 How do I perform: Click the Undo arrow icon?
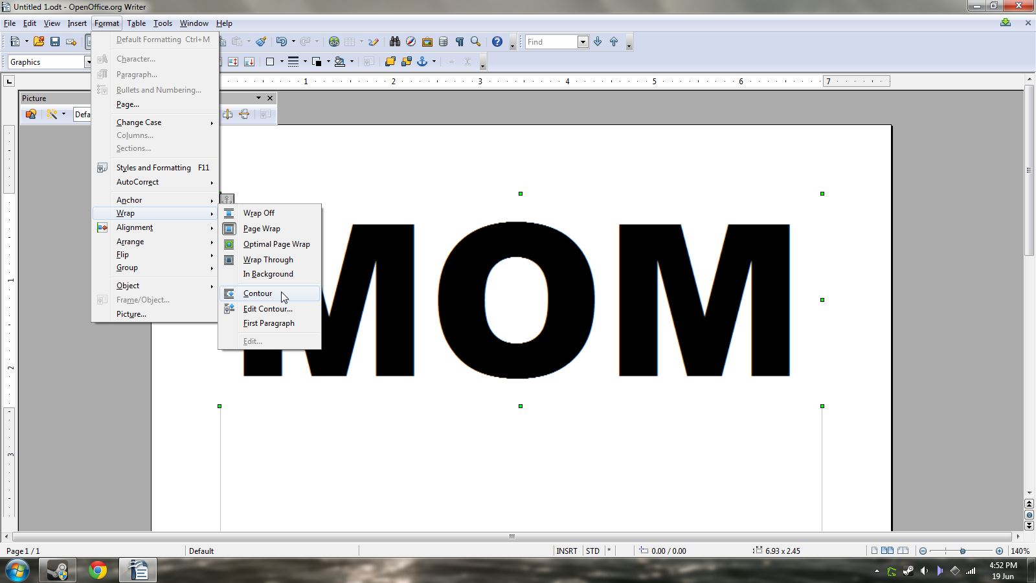click(281, 41)
